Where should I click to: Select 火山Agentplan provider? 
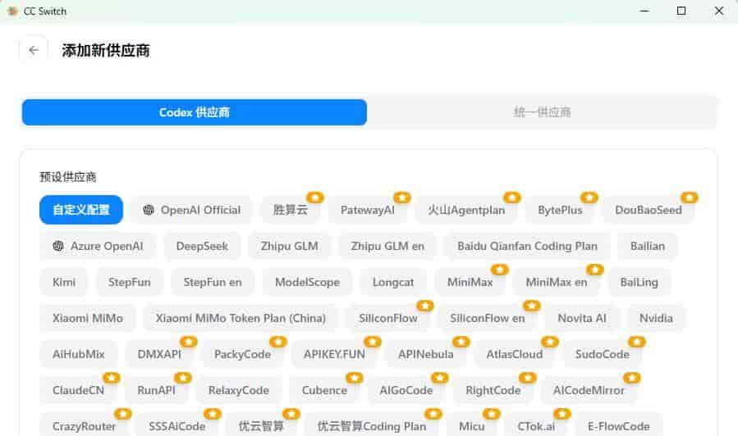[466, 210]
